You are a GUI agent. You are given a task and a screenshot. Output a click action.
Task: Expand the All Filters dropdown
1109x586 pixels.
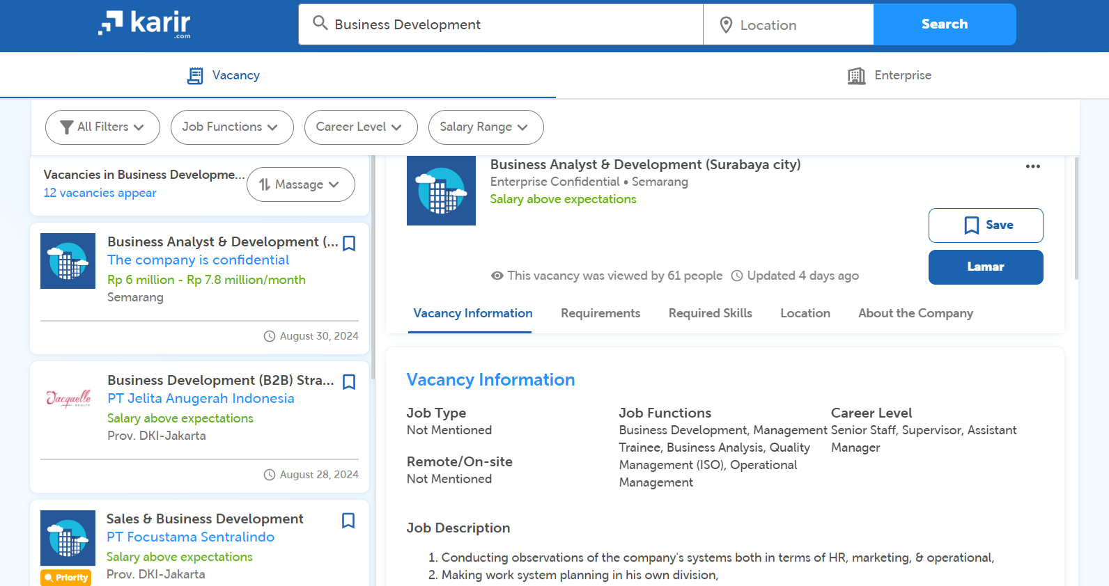[102, 127]
